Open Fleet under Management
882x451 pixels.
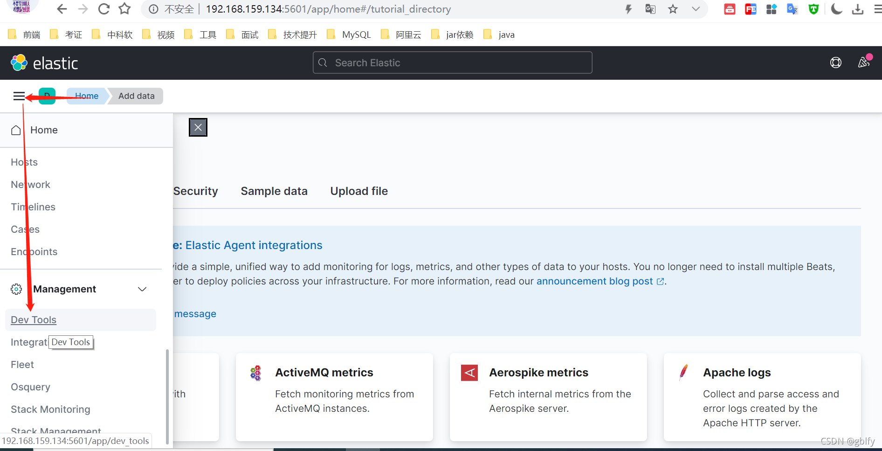pos(22,365)
